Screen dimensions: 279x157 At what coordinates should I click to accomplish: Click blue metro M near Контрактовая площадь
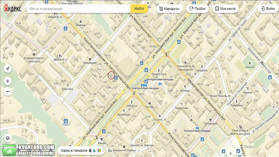160,84
